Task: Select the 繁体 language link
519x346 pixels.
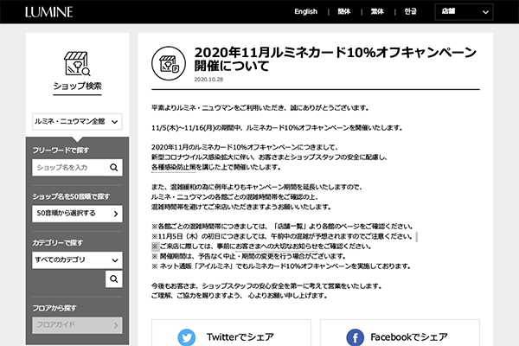Action: 377,11
